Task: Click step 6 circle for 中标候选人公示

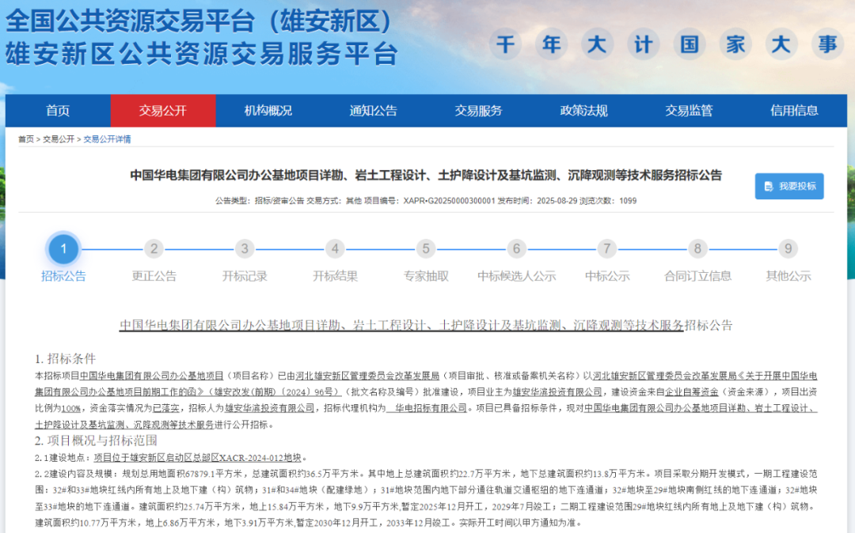Action: point(517,249)
